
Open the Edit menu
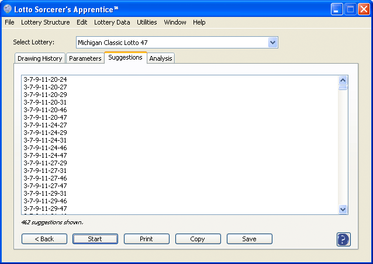point(82,22)
